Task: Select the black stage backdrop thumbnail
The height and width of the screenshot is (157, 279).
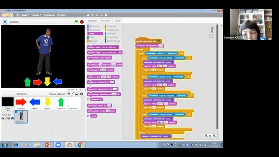Action: point(7,102)
